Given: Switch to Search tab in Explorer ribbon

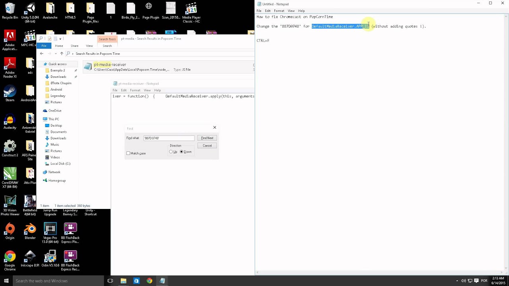Looking at the screenshot, I should 107,46.
